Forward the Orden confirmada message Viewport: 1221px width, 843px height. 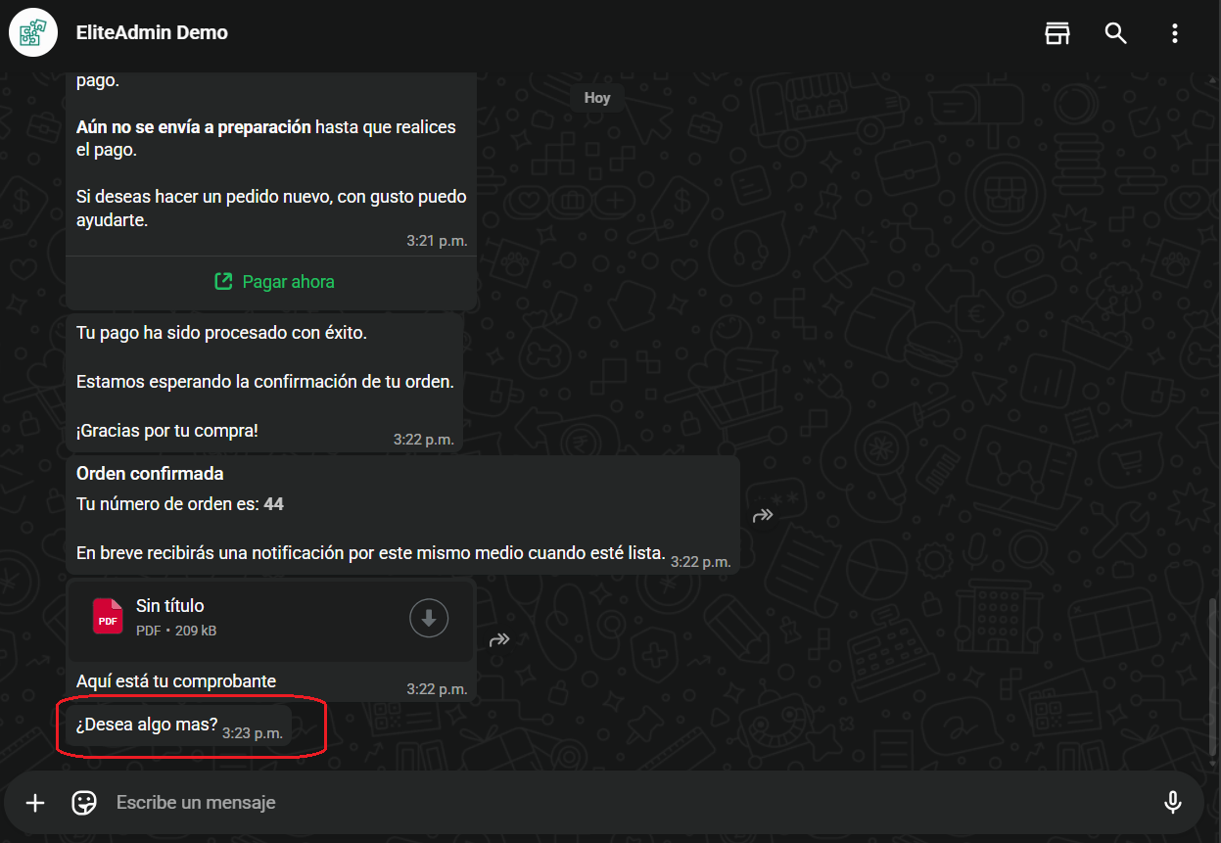click(763, 515)
